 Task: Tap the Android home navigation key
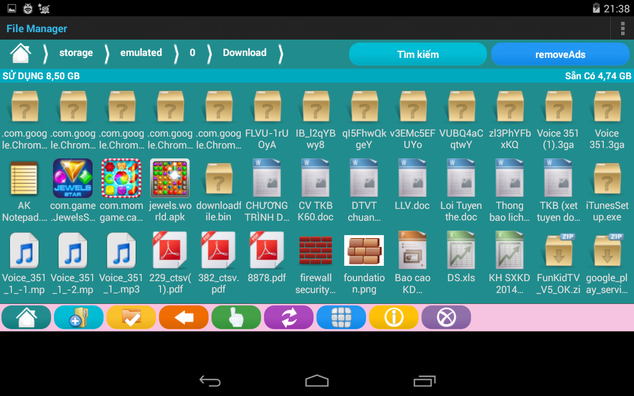(x=317, y=381)
